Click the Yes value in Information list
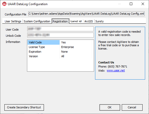The image size is (149, 114). (x=63, y=42)
